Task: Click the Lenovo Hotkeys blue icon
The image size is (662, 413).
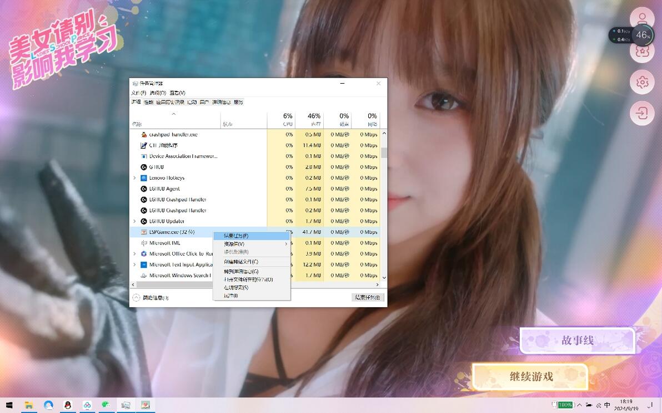Action: pyautogui.click(x=143, y=178)
